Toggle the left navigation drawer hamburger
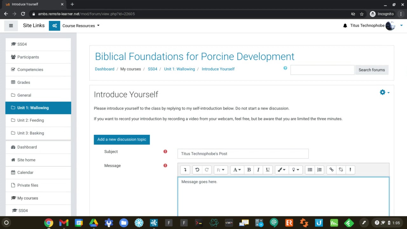Screen dimensions: 407x229 click(x=11, y=26)
